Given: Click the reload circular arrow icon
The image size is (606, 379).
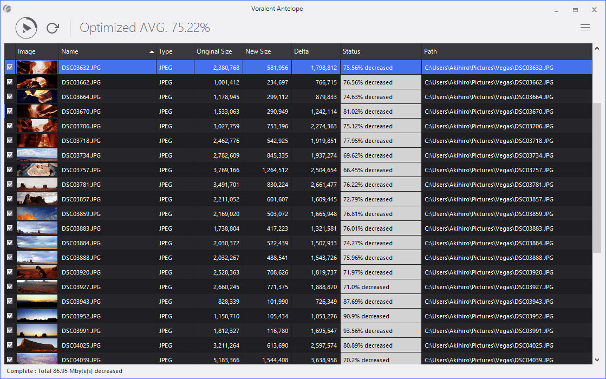Looking at the screenshot, I should point(53,28).
